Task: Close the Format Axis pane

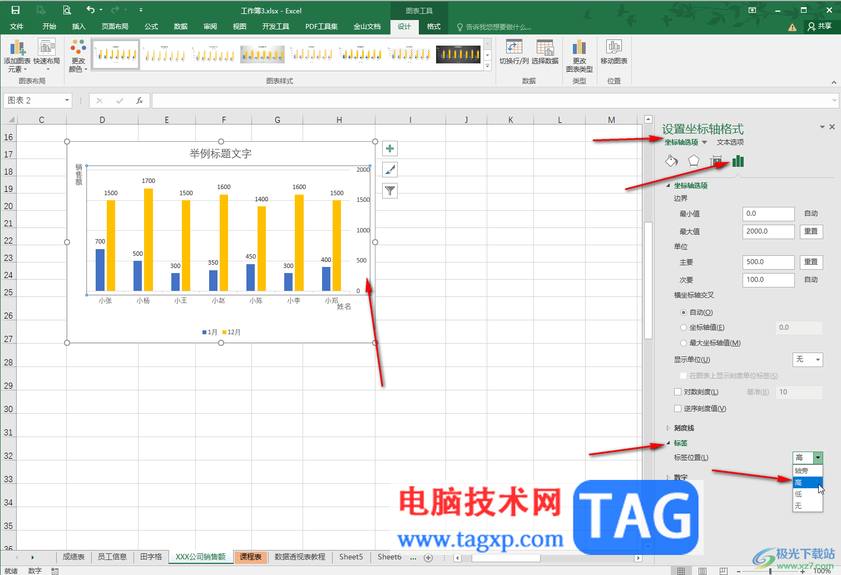Action: [x=832, y=127]
